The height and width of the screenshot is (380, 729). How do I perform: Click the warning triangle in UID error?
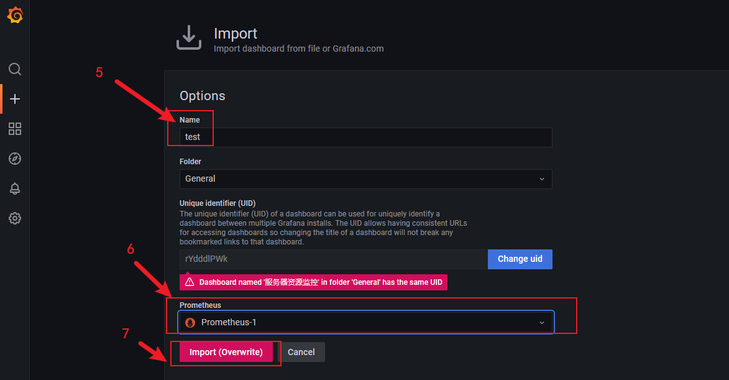pyautogui.click(x=190, y=282)
